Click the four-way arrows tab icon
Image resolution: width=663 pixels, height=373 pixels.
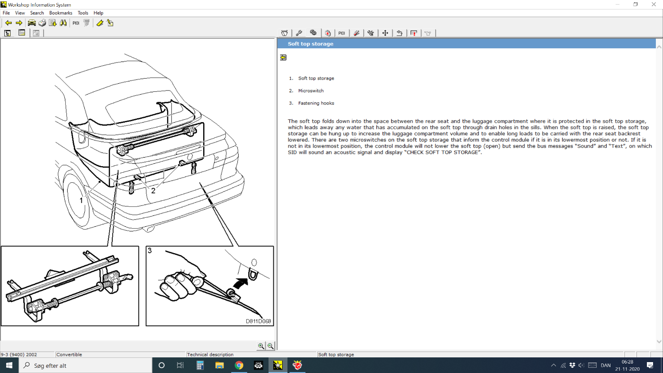click(385, 33)
